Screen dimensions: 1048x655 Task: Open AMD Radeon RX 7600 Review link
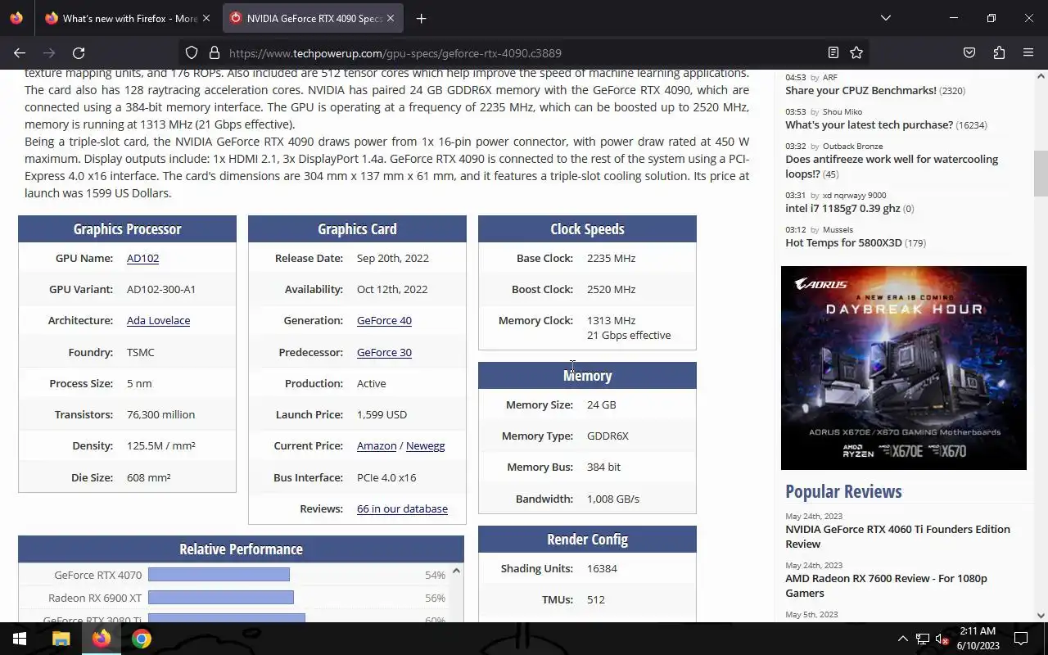click(886, 585)
